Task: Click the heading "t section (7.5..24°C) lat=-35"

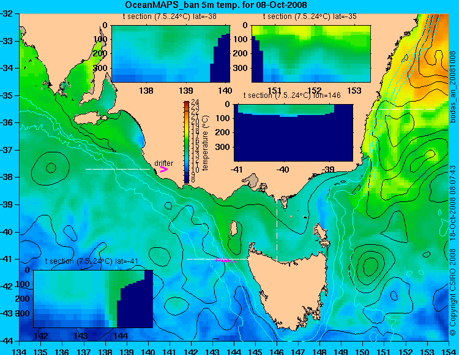Action: click(310, 17)
